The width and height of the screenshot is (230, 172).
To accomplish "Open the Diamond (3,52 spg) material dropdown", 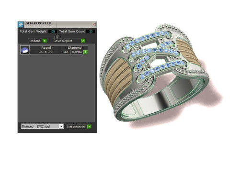I will coord(43,126).
